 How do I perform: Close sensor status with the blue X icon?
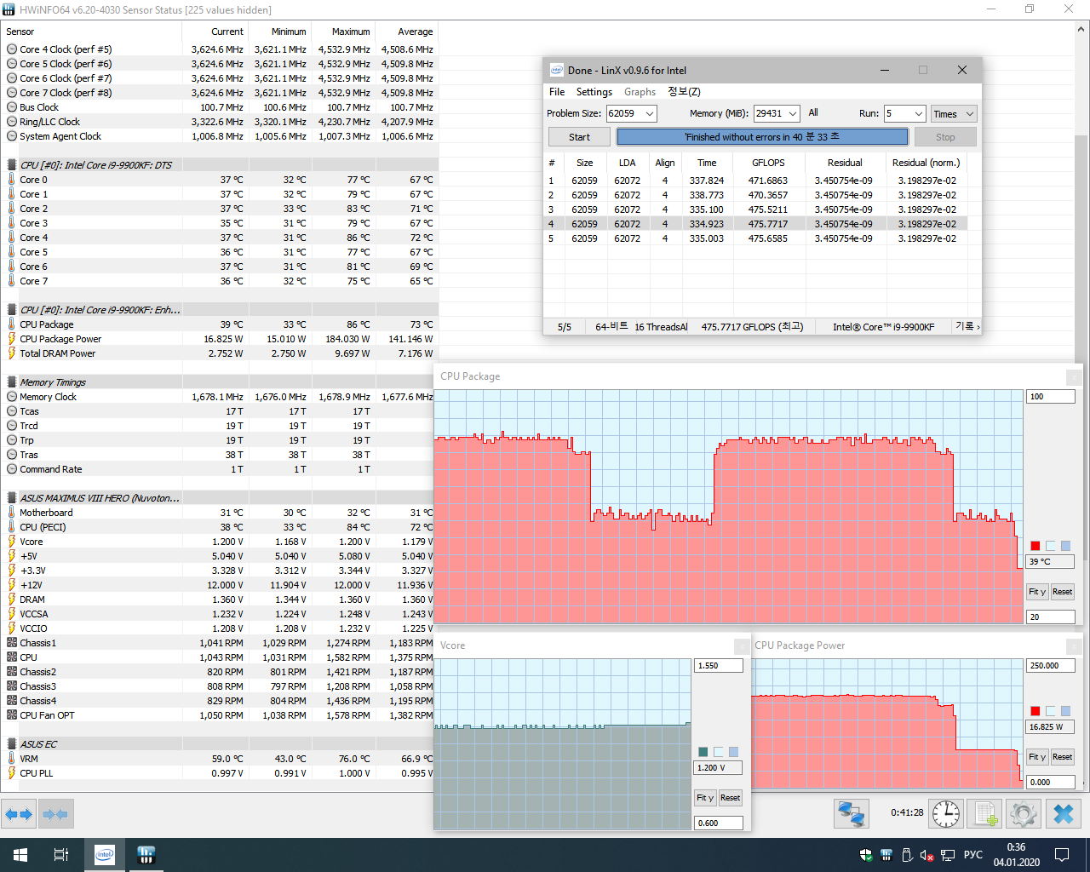(1064, 814)
